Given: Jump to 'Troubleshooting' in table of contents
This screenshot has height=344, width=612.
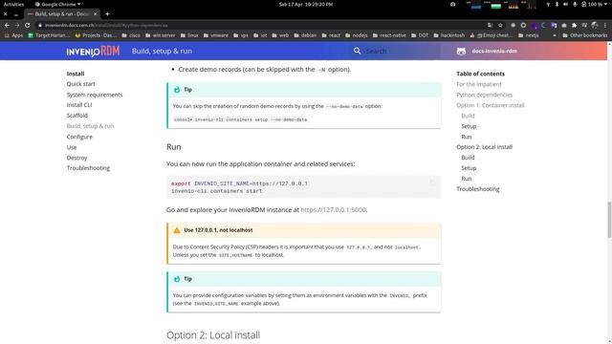Looking at the screenshot, I should pos(478,189).
